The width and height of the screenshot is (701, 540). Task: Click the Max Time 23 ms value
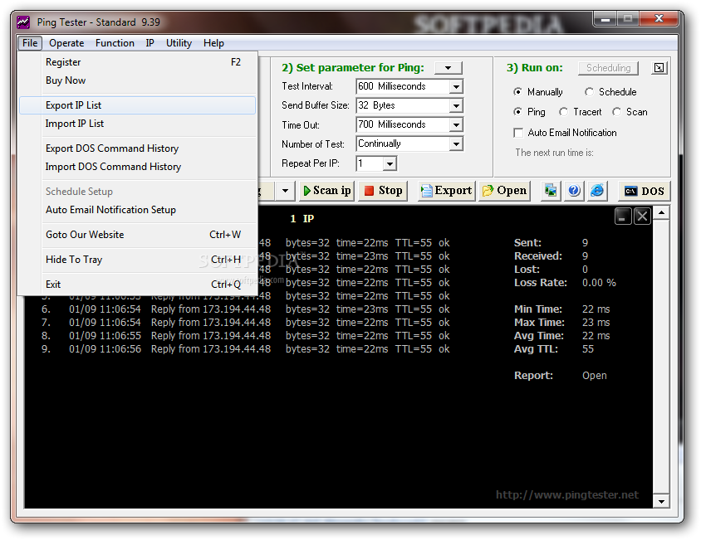click(596, 323)
